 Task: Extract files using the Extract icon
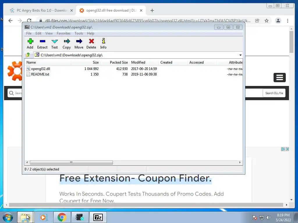[x=42, y=44]
